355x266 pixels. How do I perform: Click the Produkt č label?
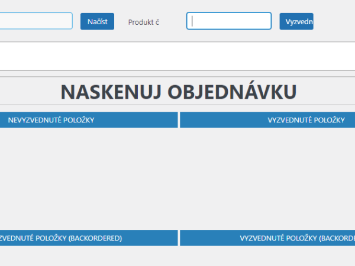click(x=144, y=22)
